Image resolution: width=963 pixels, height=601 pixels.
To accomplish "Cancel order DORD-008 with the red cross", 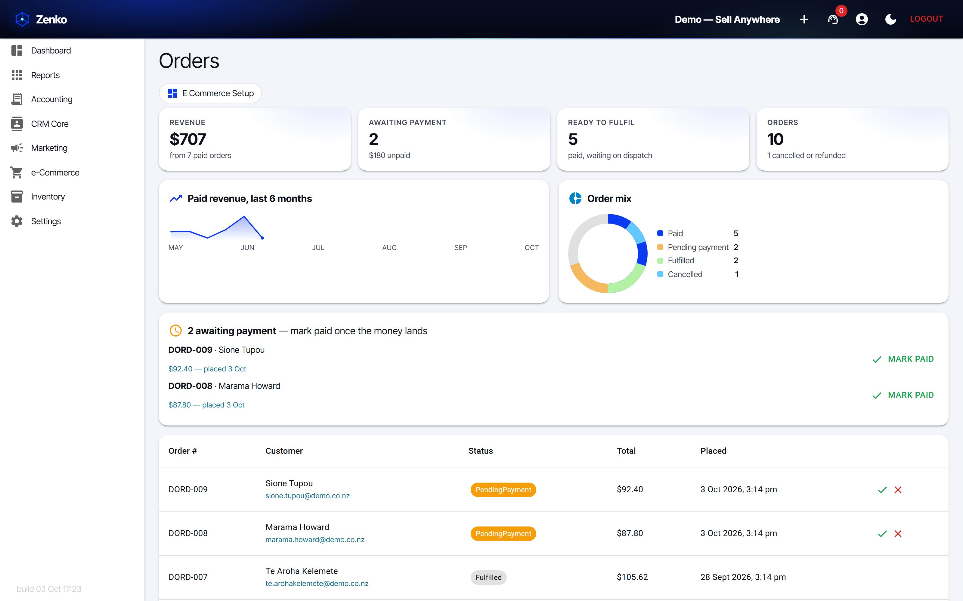I will pos(898,533).
